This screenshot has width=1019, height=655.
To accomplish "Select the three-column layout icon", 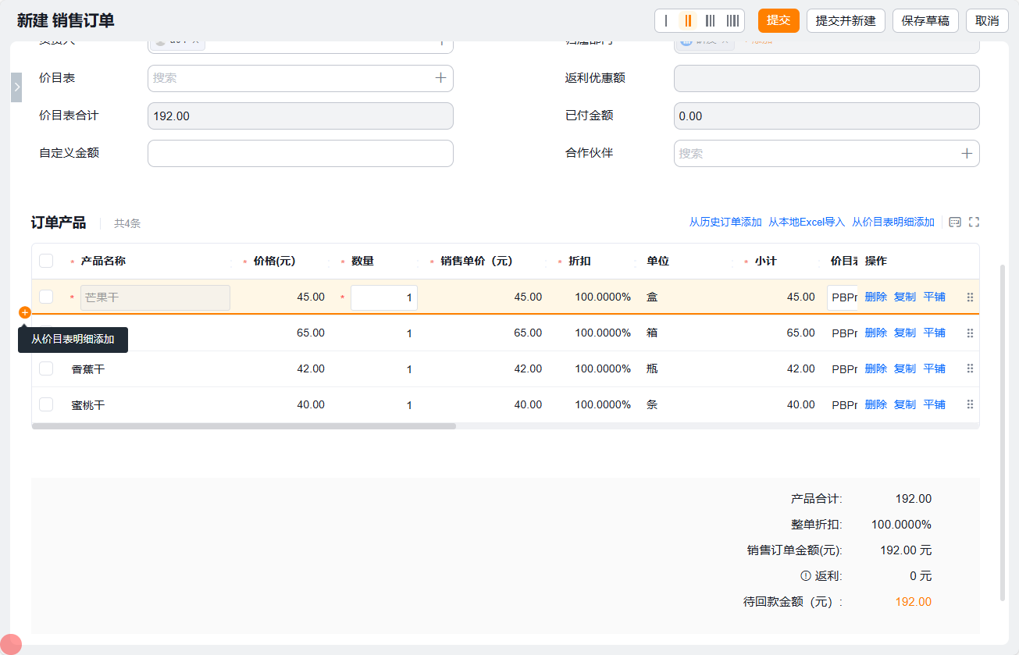I will 710,21.
